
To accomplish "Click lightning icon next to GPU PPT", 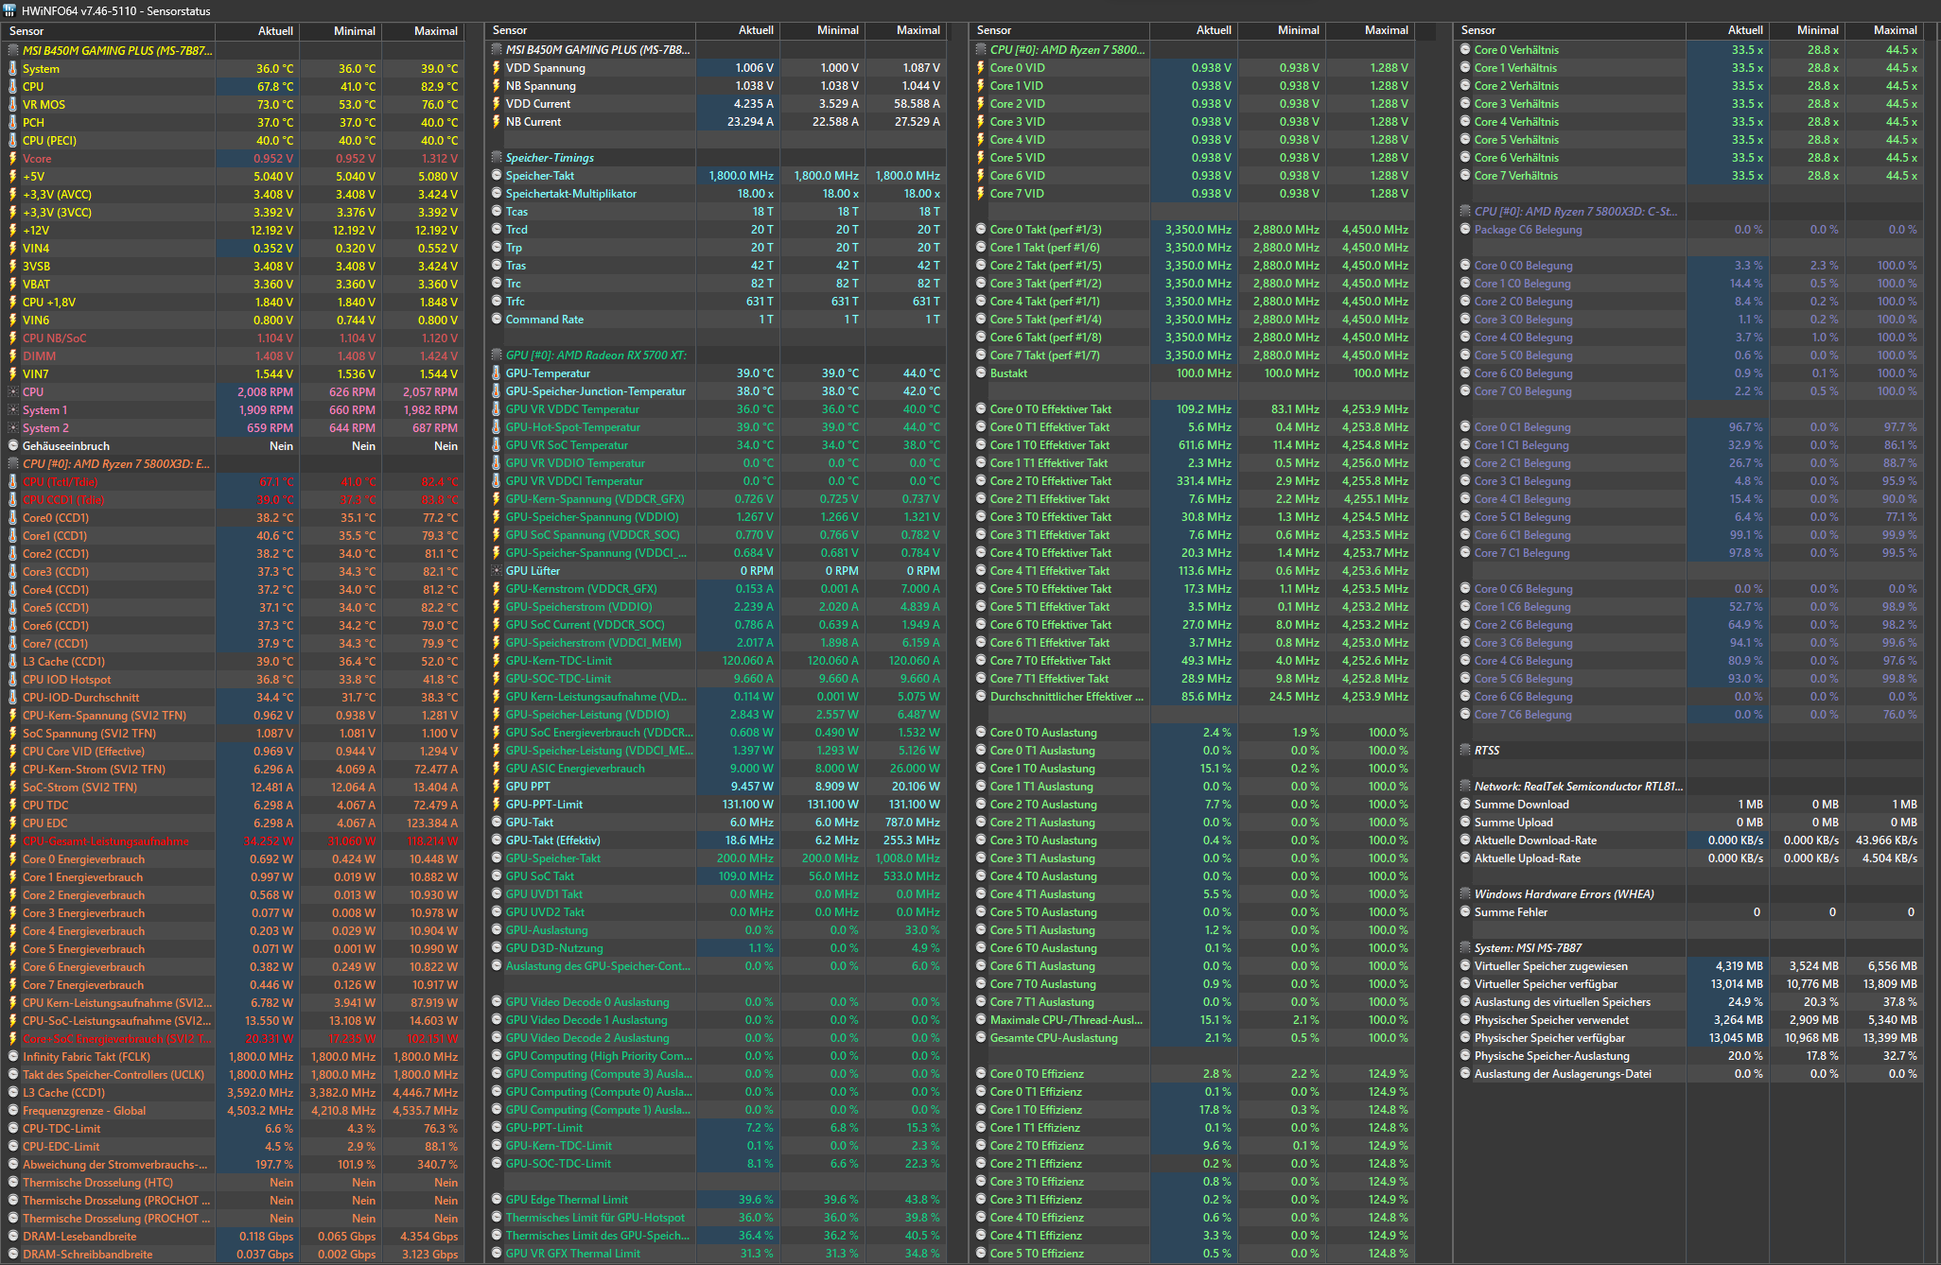I will [497, 787].
